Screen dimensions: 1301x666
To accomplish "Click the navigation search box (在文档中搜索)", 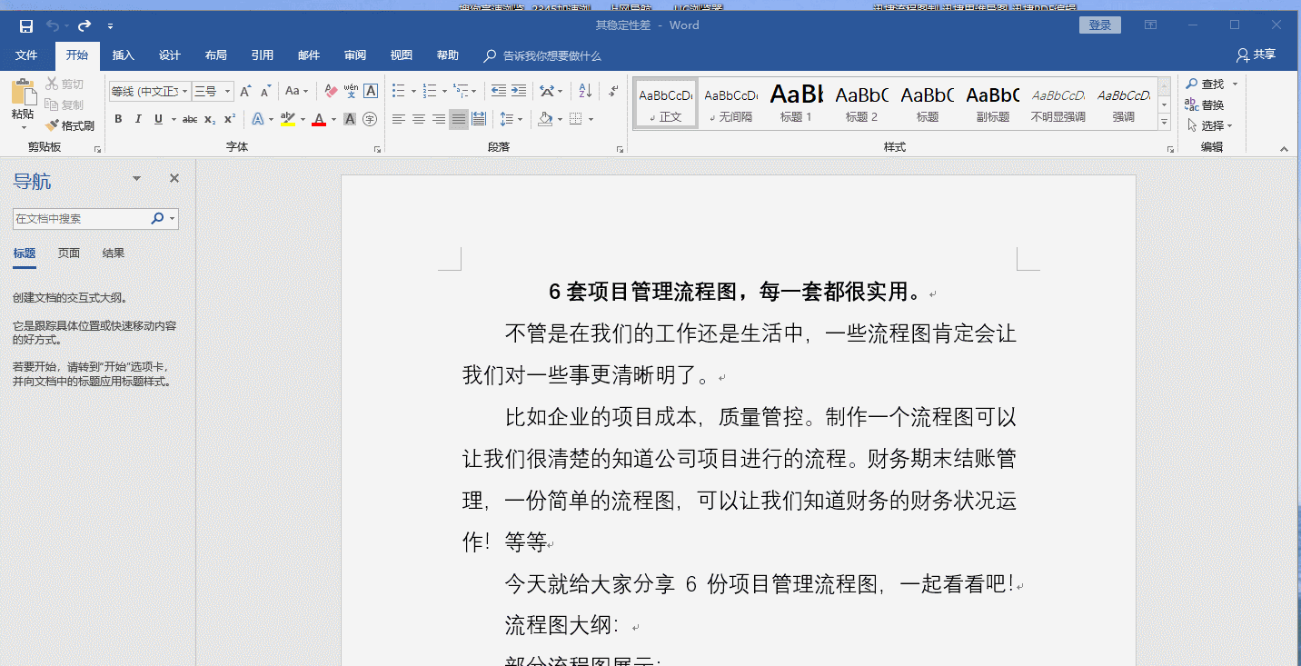I will (x=80, y=219).
